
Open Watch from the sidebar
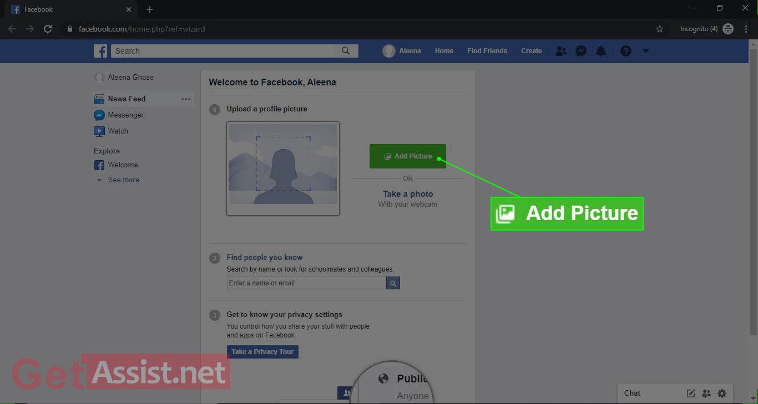(x=118, y=131)
